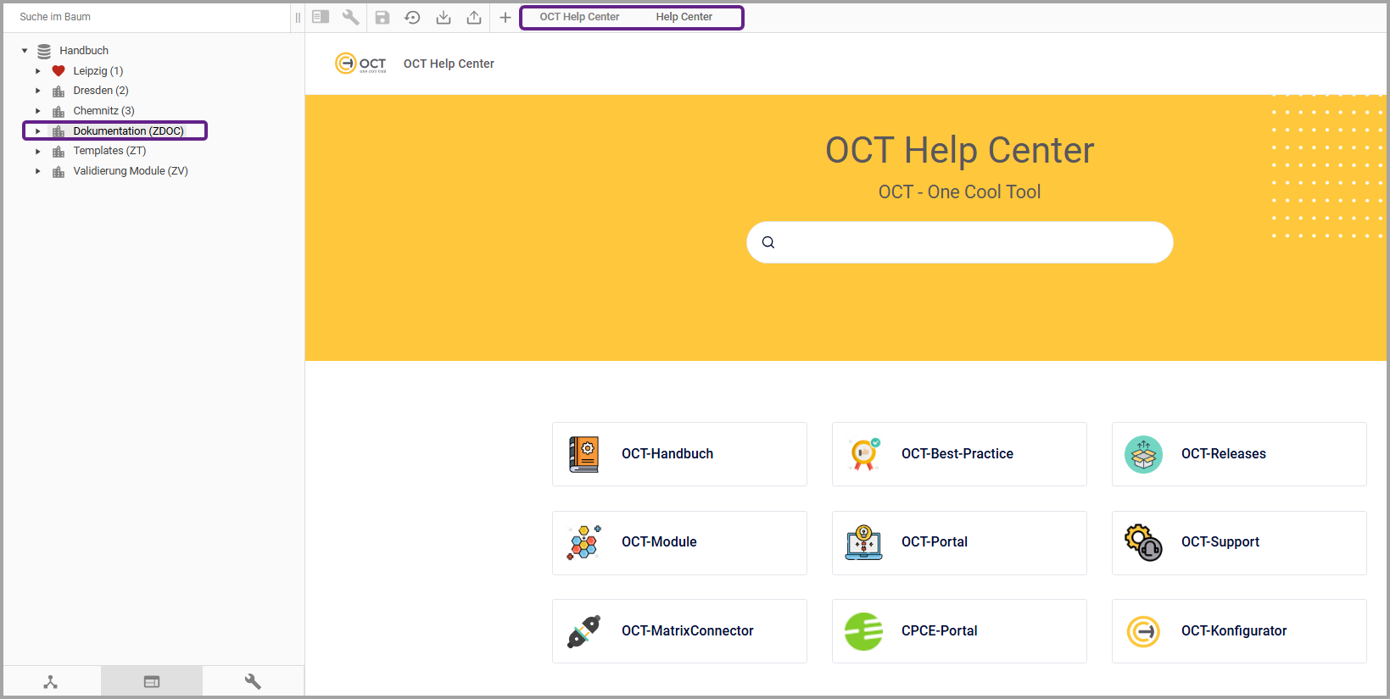This screenshot has width=1390, height=699.
Task: Open the bottom wrench configuration tab
Action: [253, 681]
